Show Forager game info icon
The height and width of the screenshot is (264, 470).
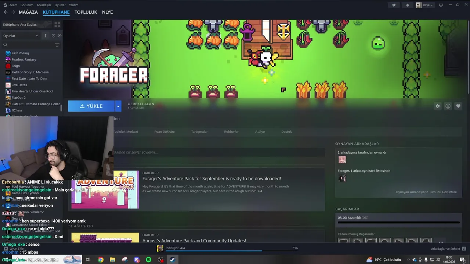point(448,106)
